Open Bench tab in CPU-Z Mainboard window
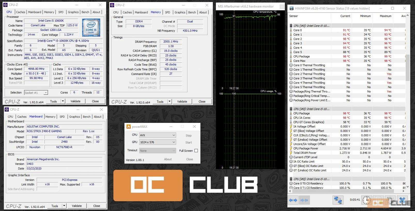 (87, 117)
